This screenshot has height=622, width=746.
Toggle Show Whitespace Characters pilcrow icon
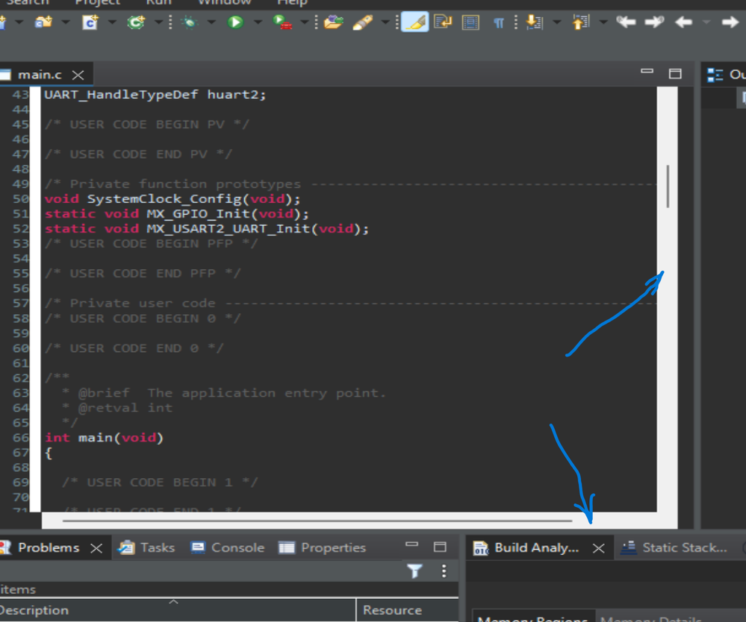pos(499,23)
